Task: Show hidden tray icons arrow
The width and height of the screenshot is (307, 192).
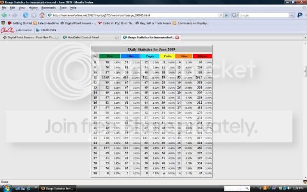Action: point(260,188)
